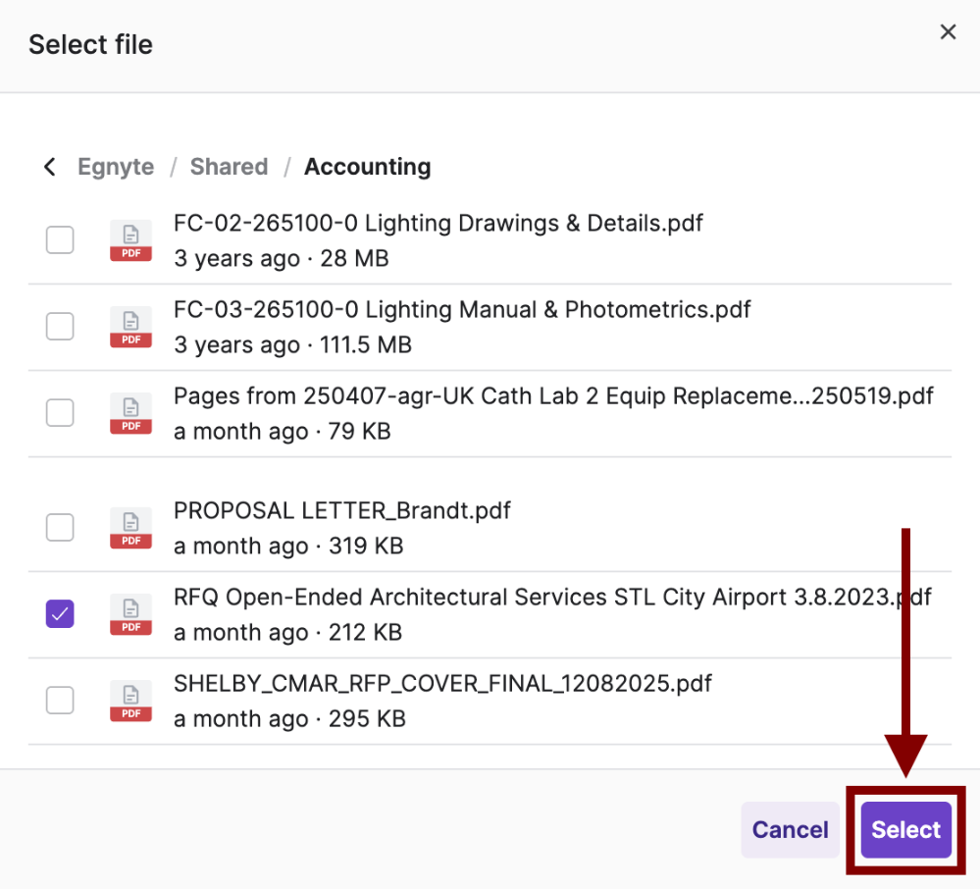
Task: Check the PROPOSAL LETTER_Brandt.pdf checkbox
Action: coord(60,528)
